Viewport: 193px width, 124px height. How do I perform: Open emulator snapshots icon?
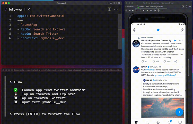(x=159, y=11)
